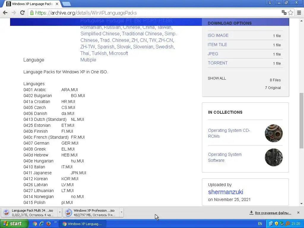Click the Simplified Chinese topic link
This screenshot has width=304, height=228.
[100, 34]
